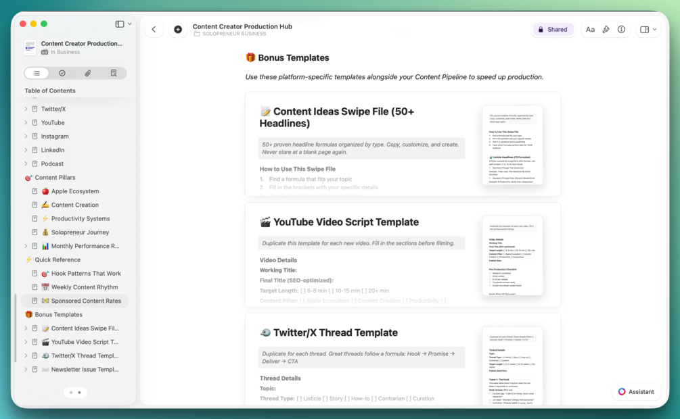Open Weekly Content Rhythm page
Image resolution: width=680 pixels, height=419 pixels.
tap(85, 287)
